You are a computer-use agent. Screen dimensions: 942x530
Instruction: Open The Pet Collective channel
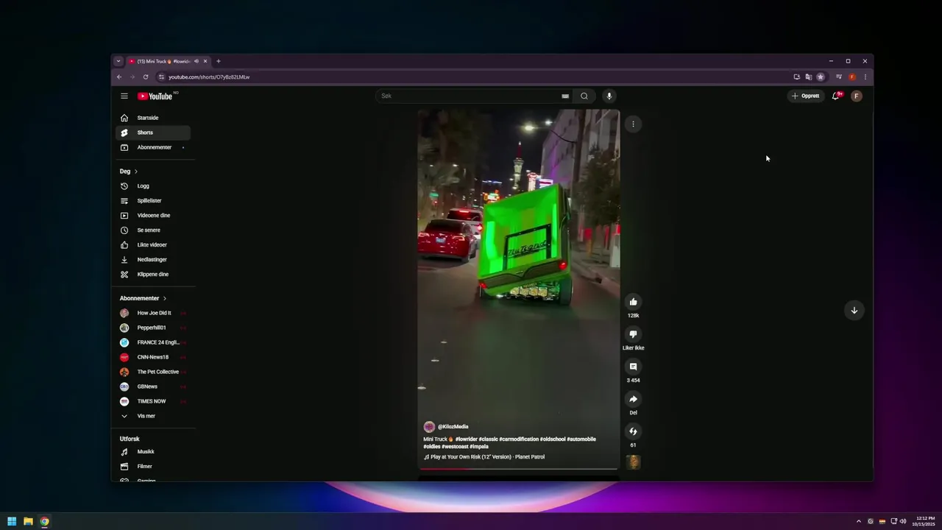[x=153, y=372]
